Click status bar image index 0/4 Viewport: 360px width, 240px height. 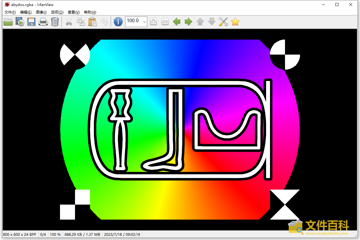43,234
